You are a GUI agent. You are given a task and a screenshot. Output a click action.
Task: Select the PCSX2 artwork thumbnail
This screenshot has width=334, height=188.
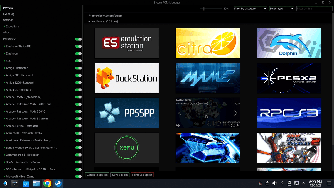coord(289,78)
